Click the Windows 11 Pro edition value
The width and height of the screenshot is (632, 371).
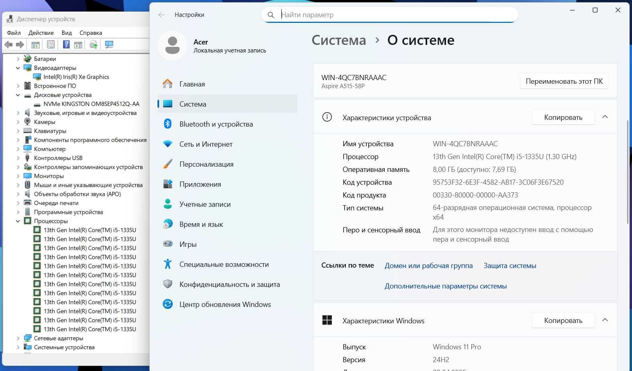(457, 347)
